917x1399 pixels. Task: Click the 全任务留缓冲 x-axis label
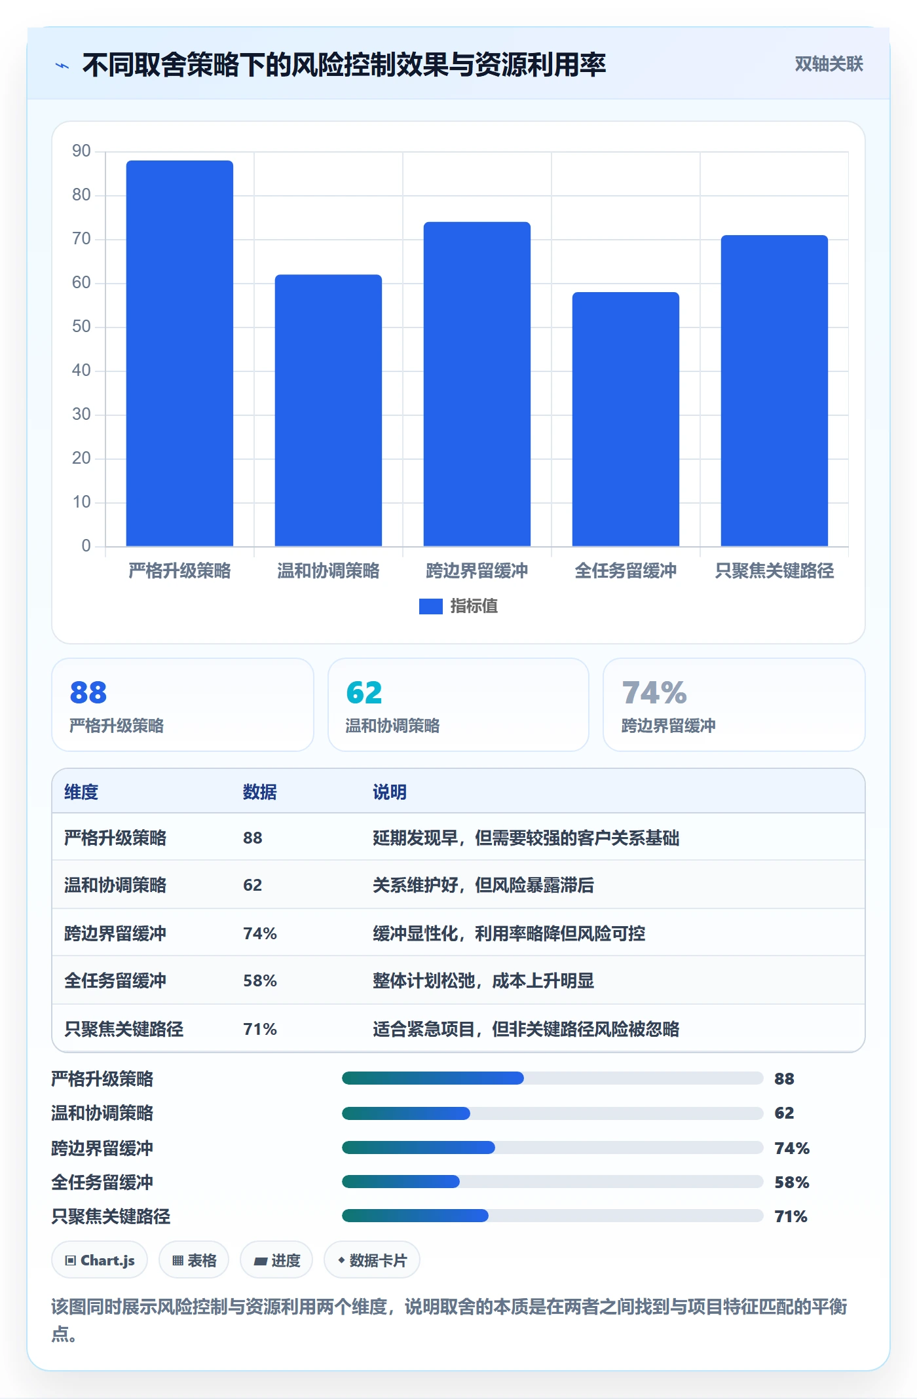[626, 570]
